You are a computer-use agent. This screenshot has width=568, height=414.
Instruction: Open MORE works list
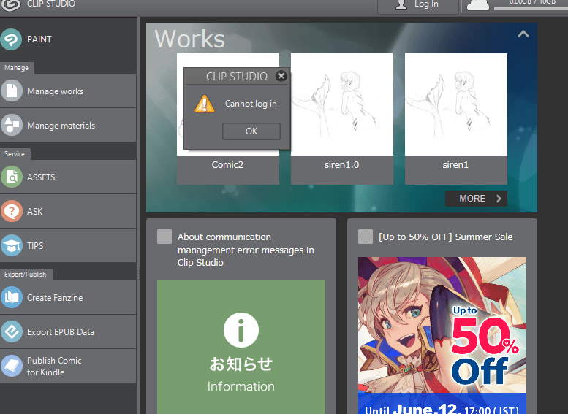(476, 199)
